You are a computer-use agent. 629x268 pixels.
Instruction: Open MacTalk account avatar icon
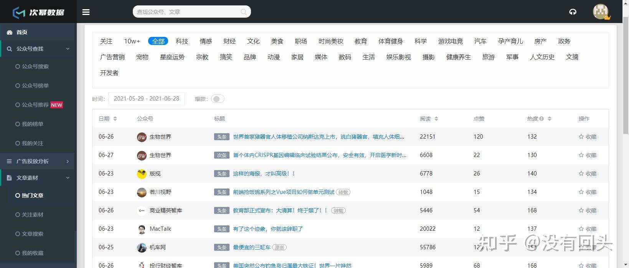pos(142,229)
